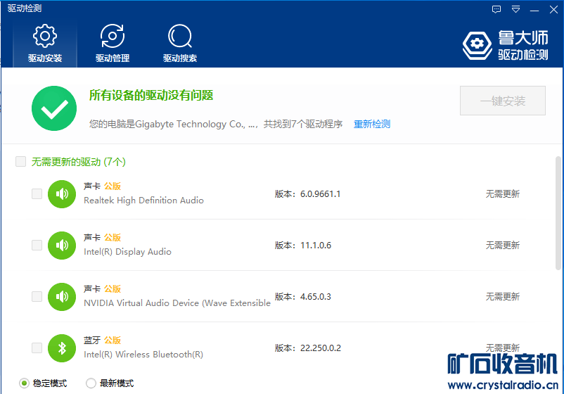This screenshot has height=394, width=564.
Task: Click version 4.65.0.3 text
Action: 316,296
